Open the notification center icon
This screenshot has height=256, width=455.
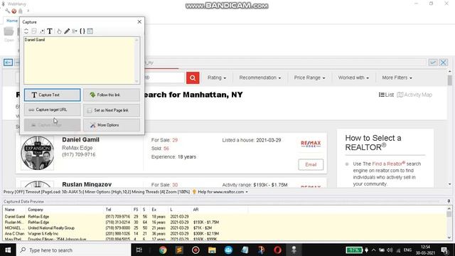point(445,250)
